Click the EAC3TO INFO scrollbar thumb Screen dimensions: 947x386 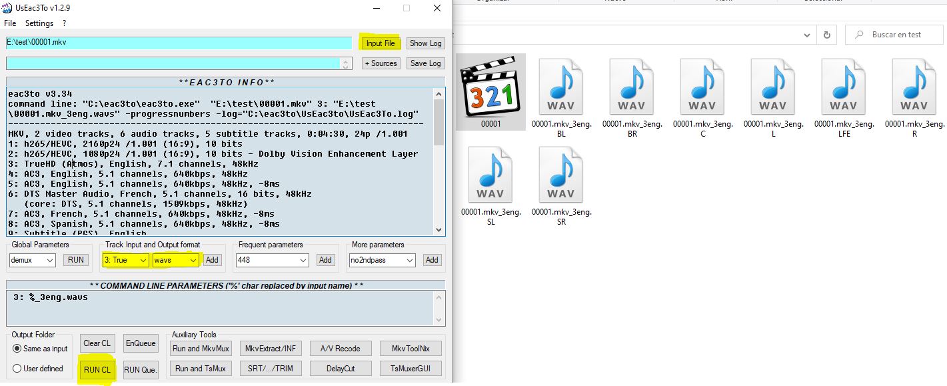[x=439, y=122]
